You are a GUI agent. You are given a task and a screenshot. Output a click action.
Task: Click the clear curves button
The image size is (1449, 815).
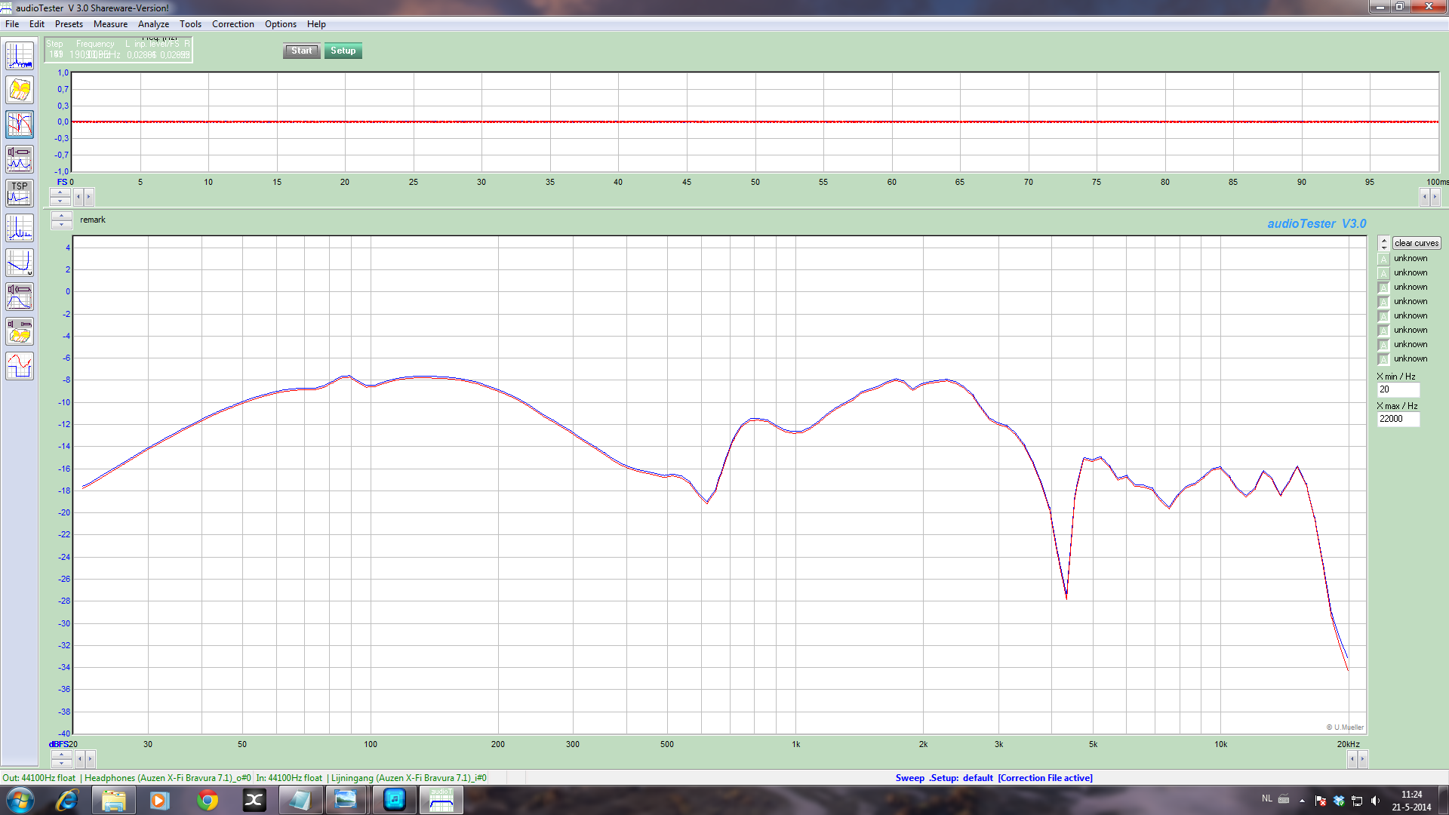pos(1417,243)
